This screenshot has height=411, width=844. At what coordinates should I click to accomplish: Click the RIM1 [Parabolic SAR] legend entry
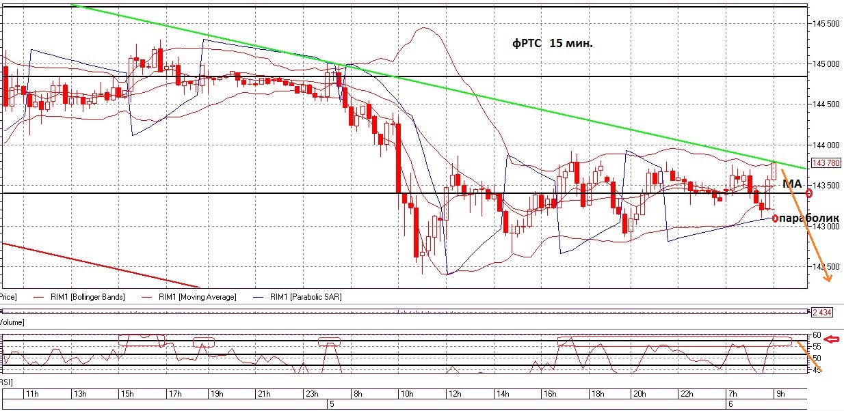pyautogui.click(x=304, y=297)
